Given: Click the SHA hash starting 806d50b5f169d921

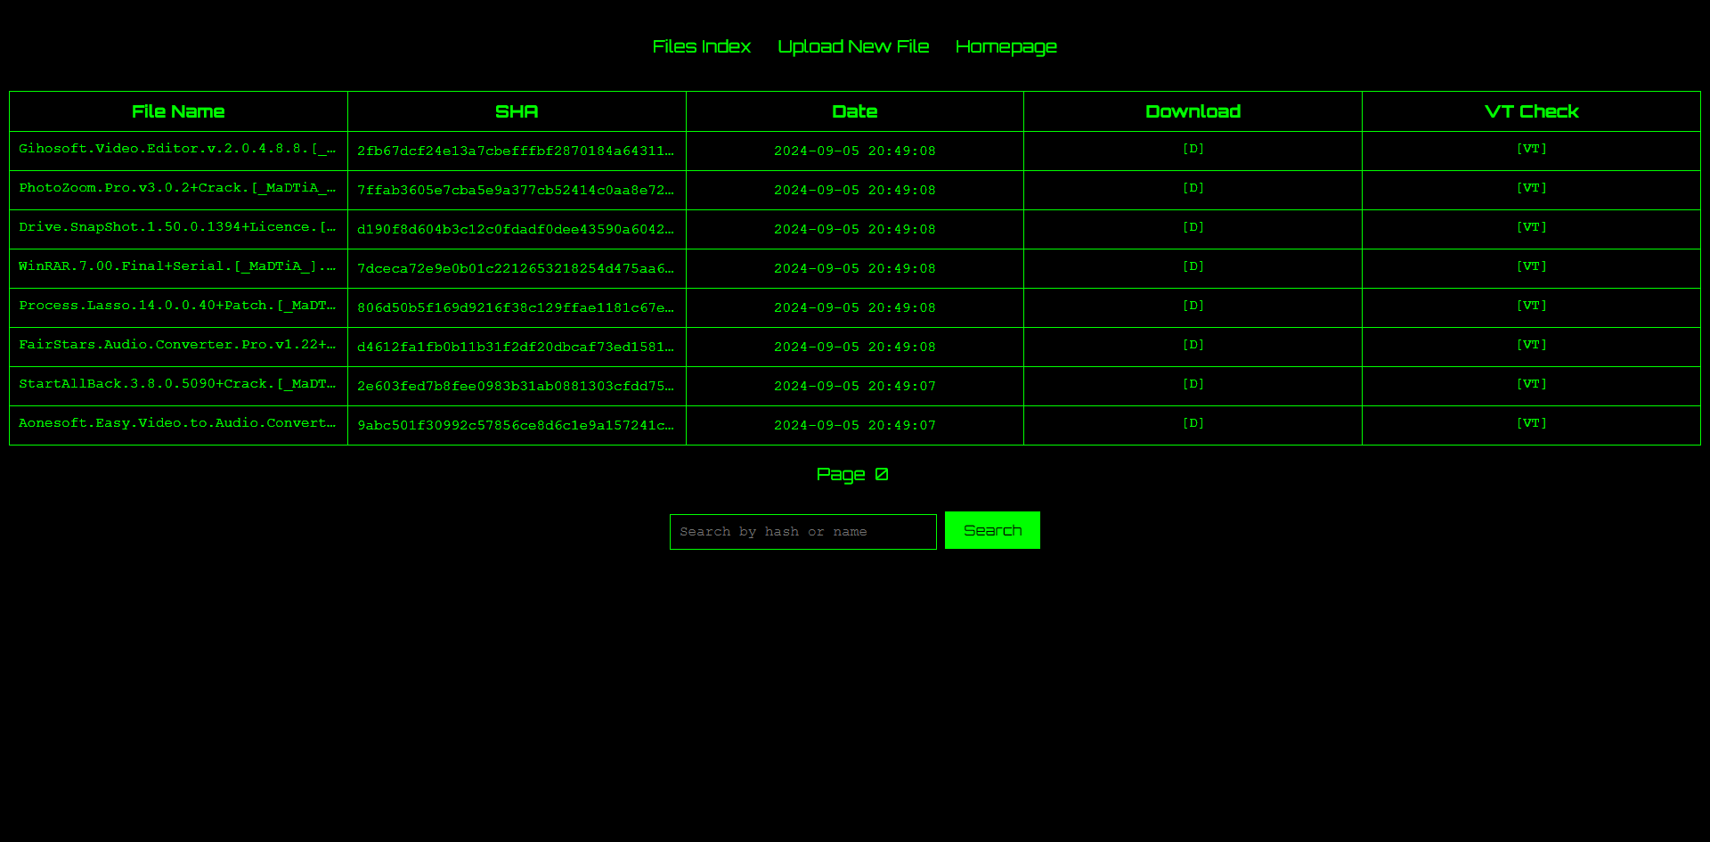Looking at the screenshot, I should coord(516,307).
